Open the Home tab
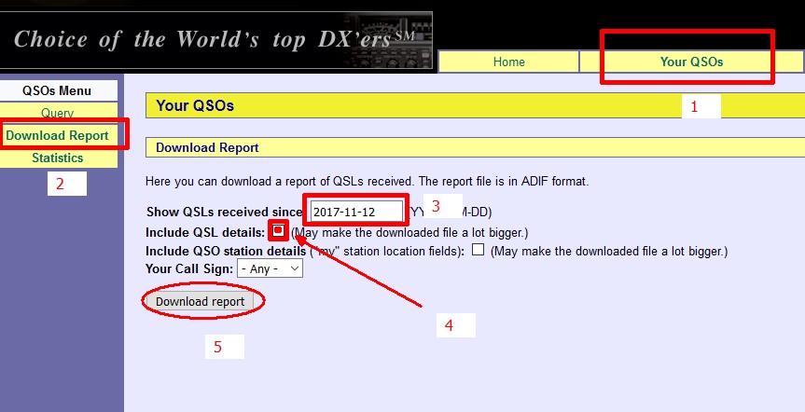 [508, 62]
